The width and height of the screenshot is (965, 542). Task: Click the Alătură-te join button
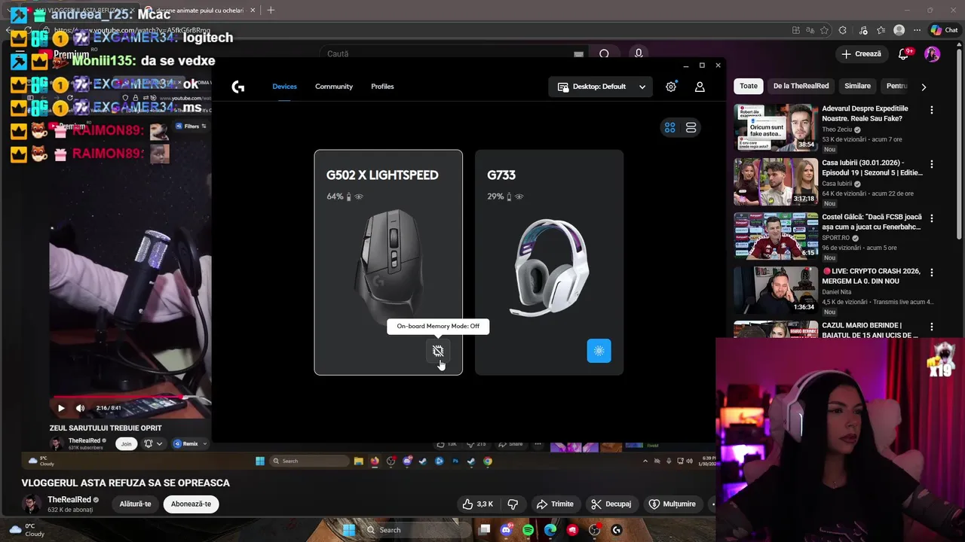coord(136,504)
